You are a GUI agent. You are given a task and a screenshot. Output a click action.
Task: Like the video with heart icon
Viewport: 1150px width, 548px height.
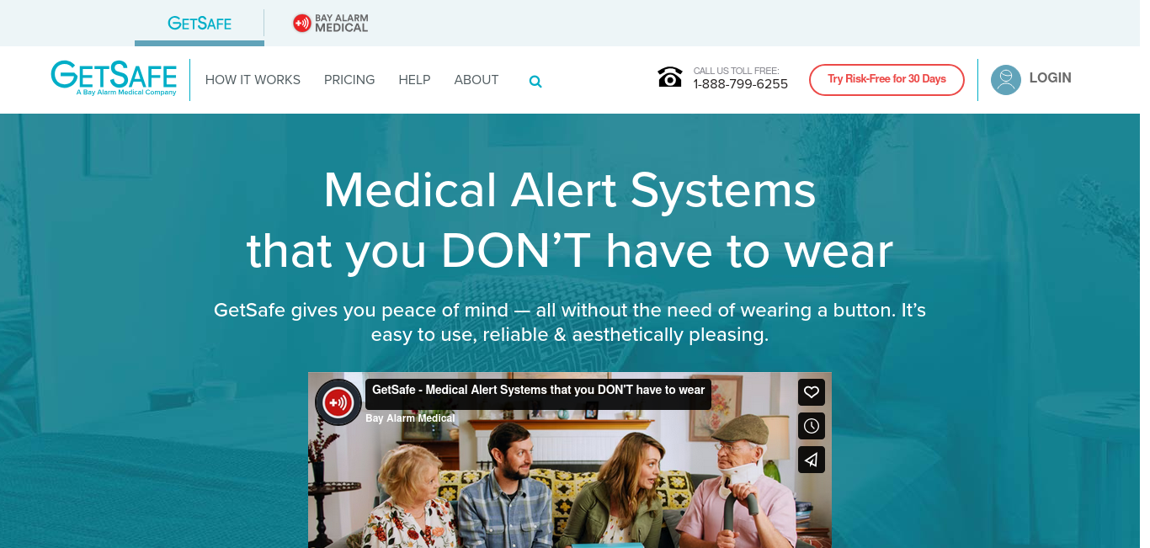(812, 392)
